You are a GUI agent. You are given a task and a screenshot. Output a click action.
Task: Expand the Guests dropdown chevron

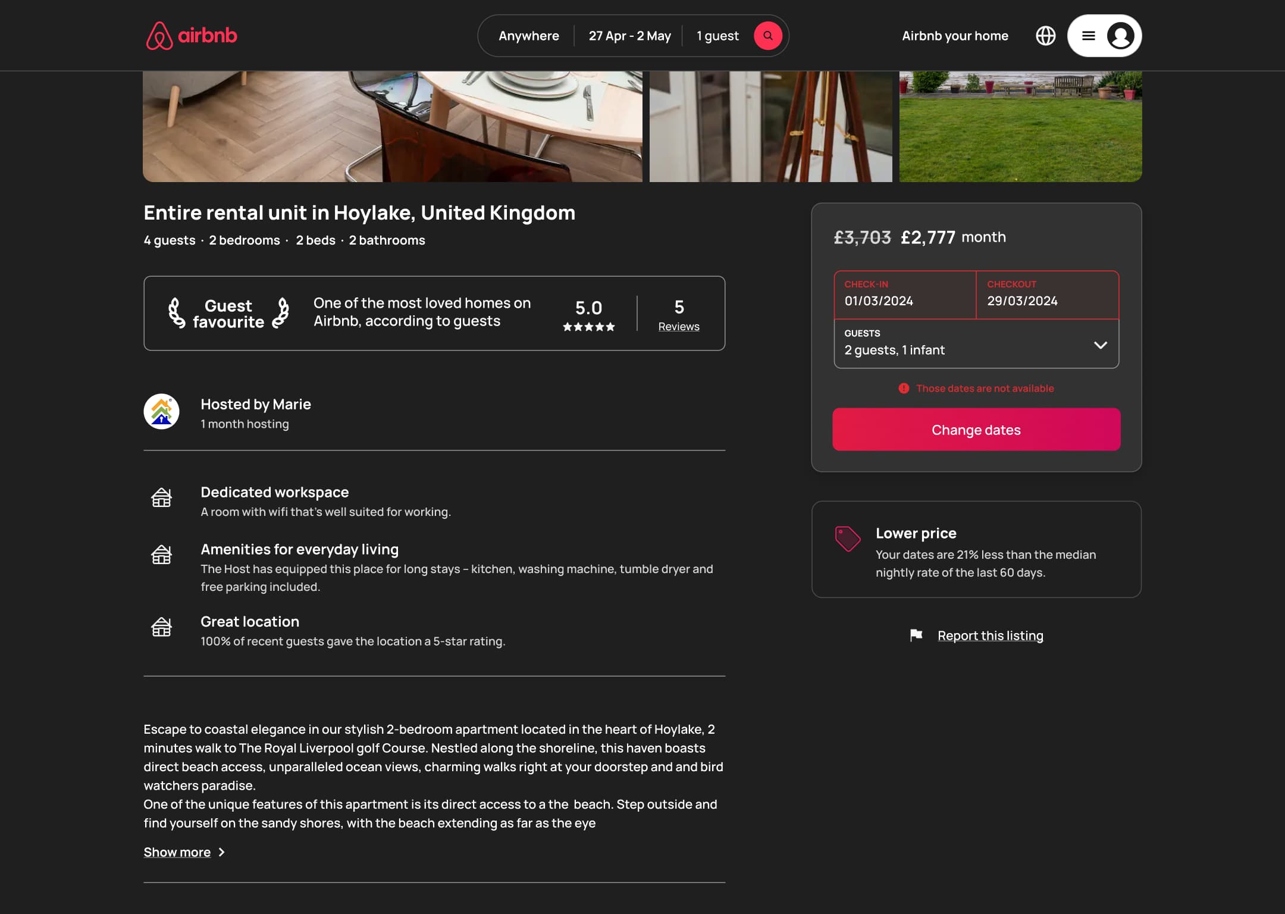1100,345
